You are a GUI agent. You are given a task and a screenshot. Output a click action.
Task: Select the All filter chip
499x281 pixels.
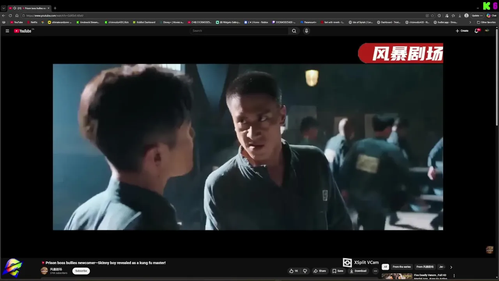click(385, 267)
